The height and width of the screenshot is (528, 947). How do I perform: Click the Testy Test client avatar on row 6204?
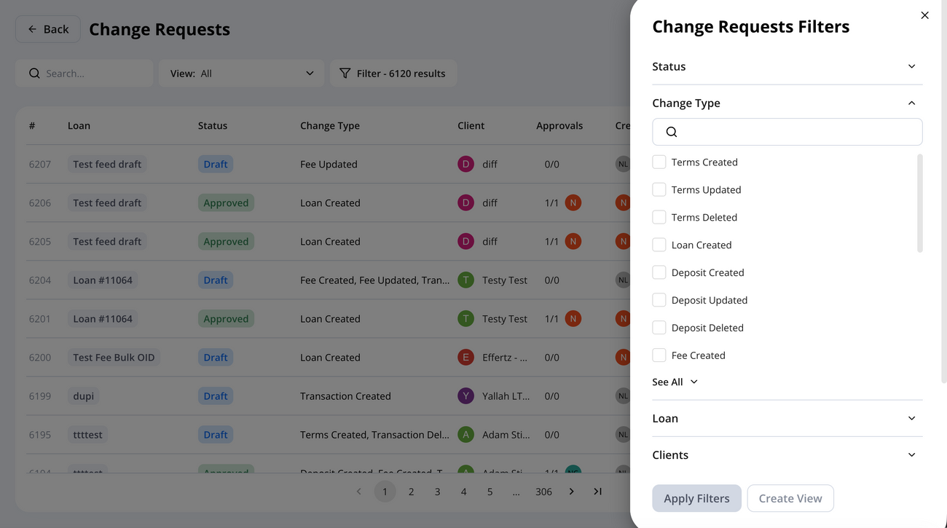[465, 279]
